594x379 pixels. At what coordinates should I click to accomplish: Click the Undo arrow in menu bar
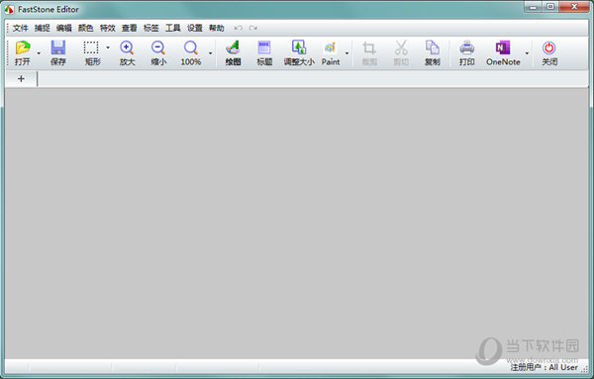coord(239,28)
